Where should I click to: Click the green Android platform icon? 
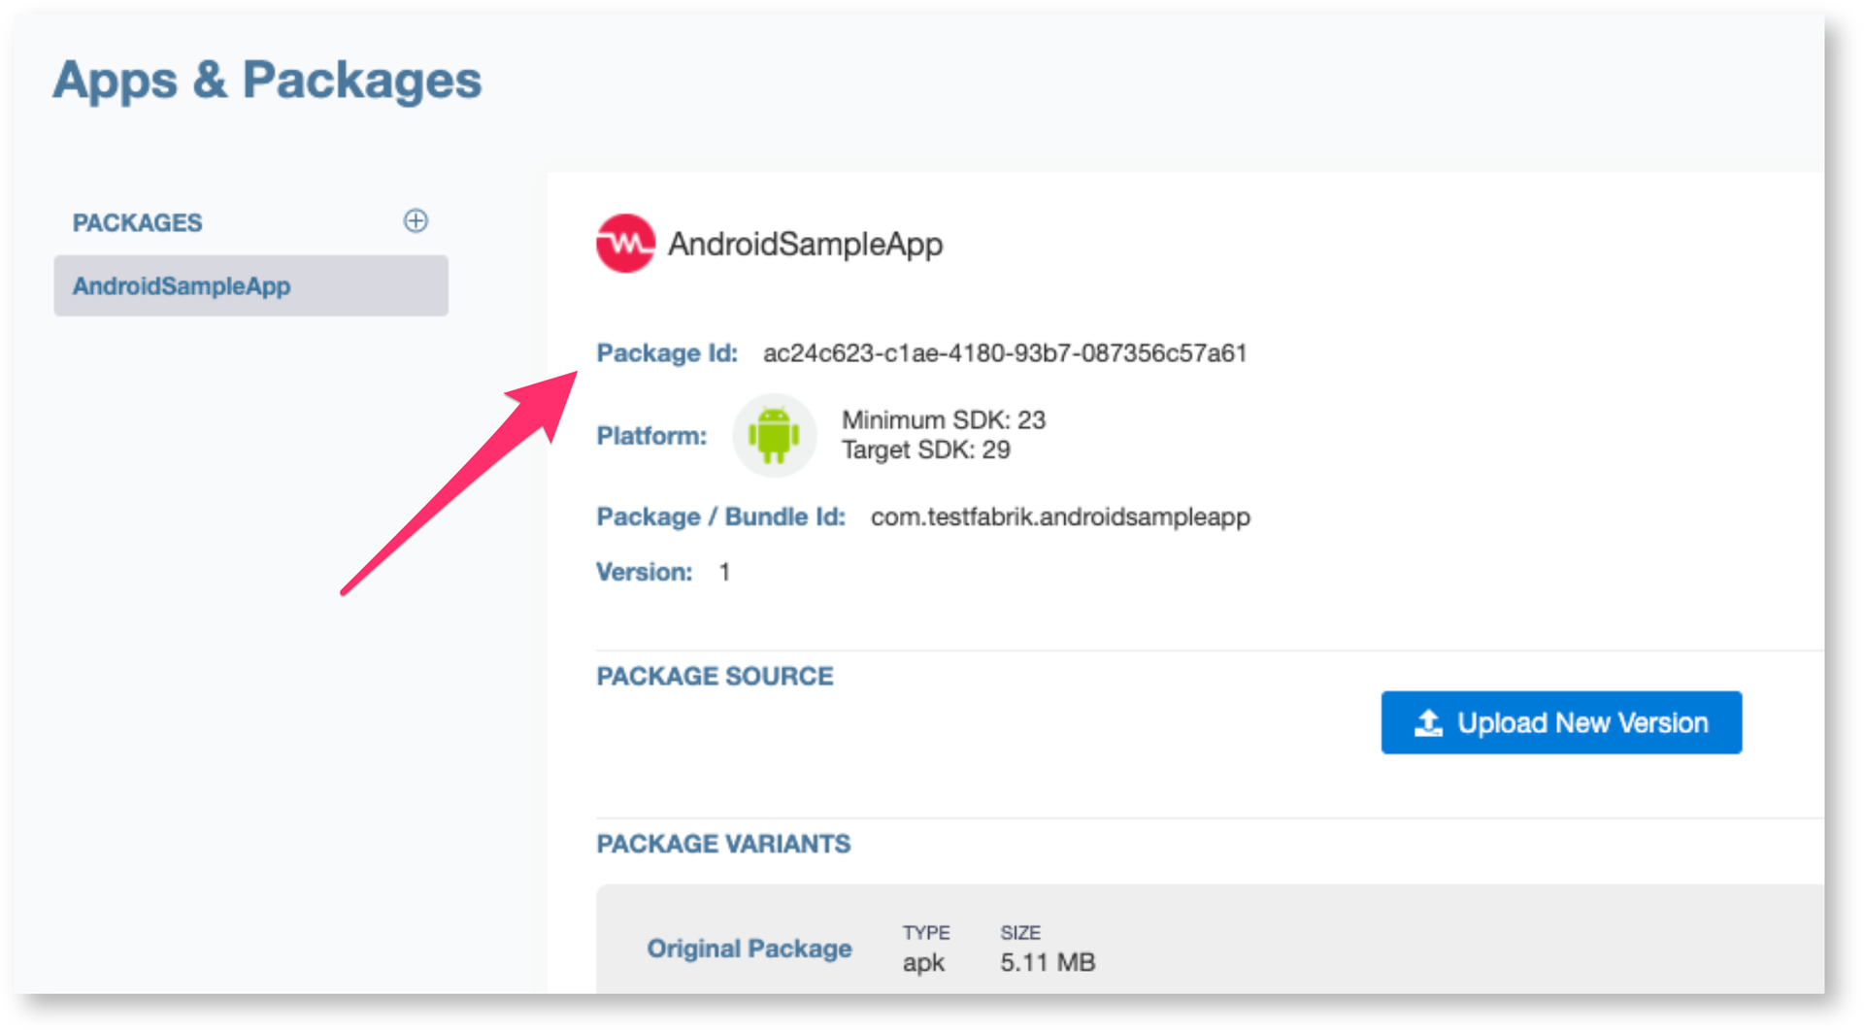click(x=774, y=435)
